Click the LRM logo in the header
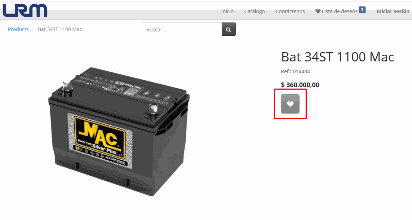 point(25,10)
